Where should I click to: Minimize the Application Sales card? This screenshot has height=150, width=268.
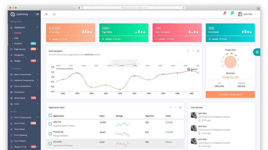pyautogui.click(x=175, y=107)
